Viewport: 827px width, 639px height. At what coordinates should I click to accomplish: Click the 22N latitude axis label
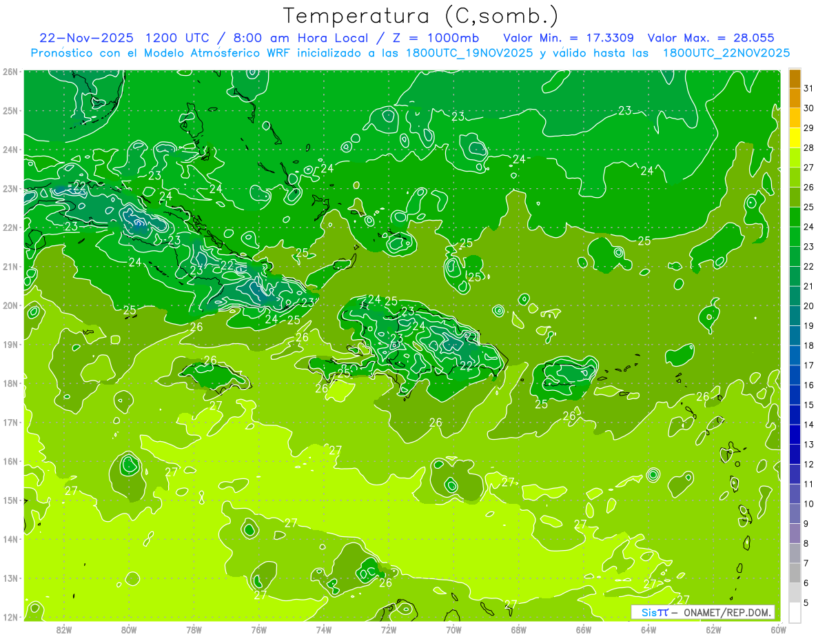tap(10, 227)
